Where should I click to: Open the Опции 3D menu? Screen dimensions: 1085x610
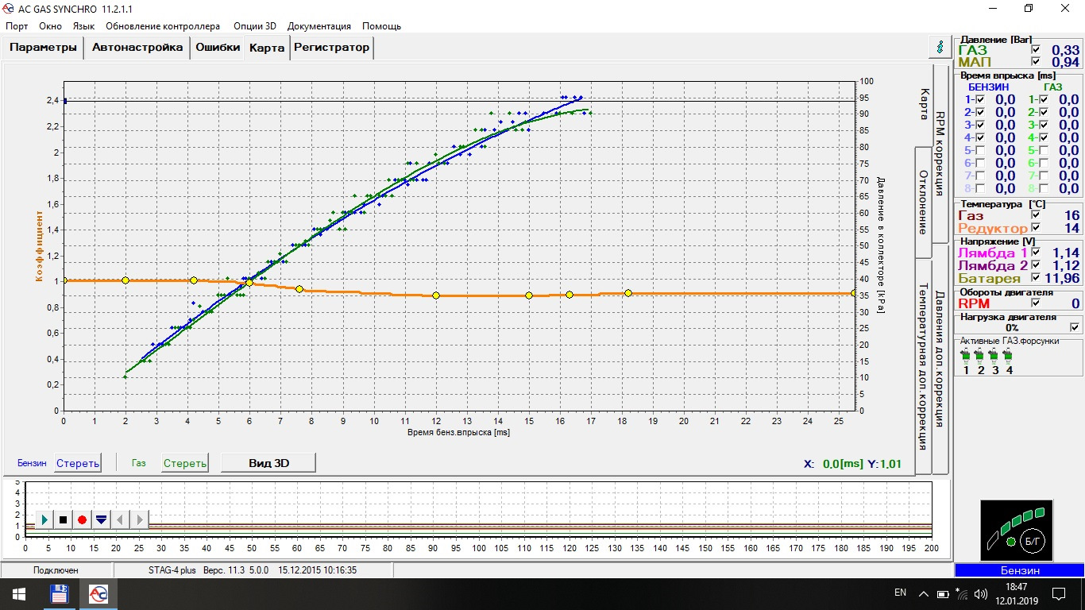pos(254,26)
